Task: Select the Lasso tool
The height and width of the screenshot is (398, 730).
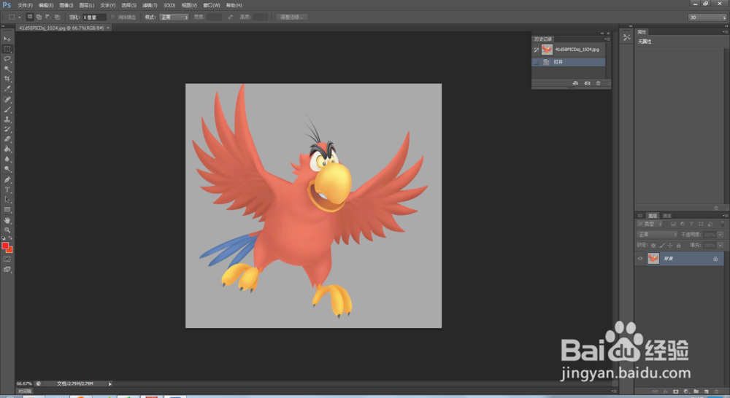Action: tap(7, 59)
